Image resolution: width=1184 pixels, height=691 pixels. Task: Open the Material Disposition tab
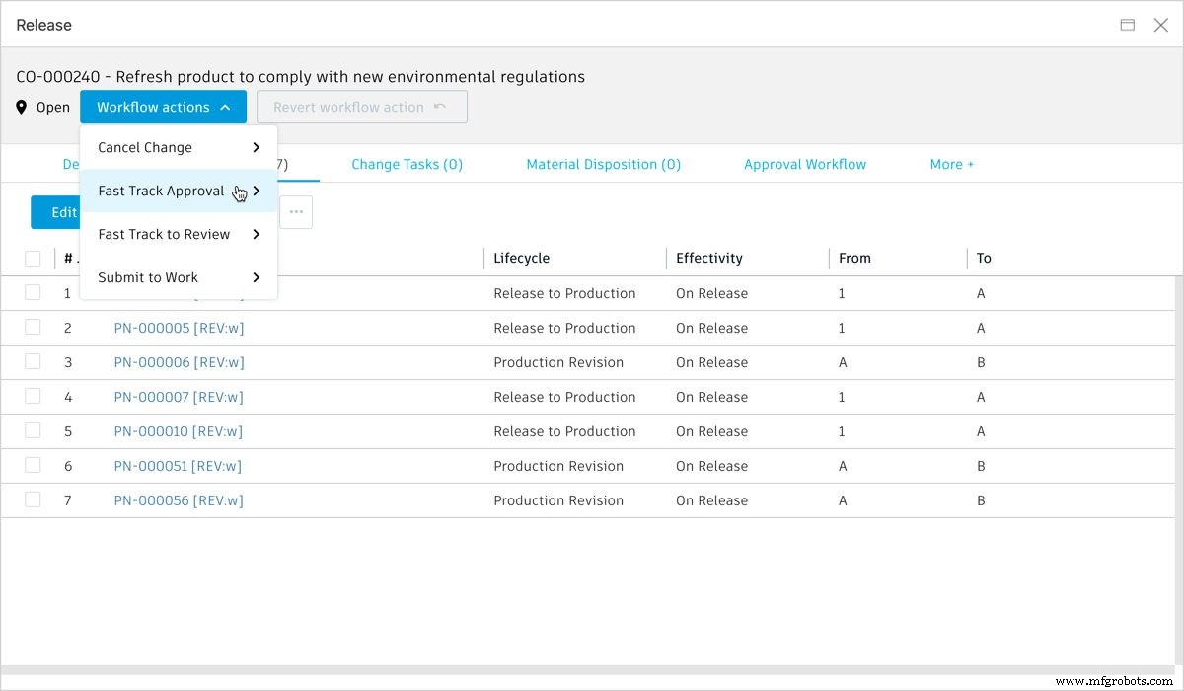pos(603,164)
